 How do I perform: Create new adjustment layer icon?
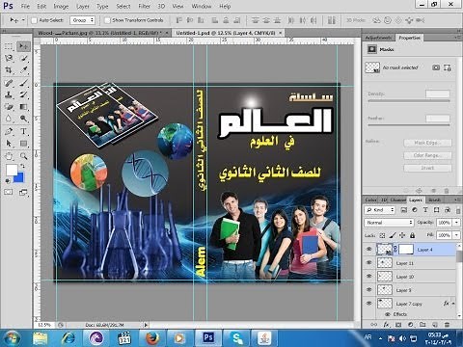(x=410, y=325)
